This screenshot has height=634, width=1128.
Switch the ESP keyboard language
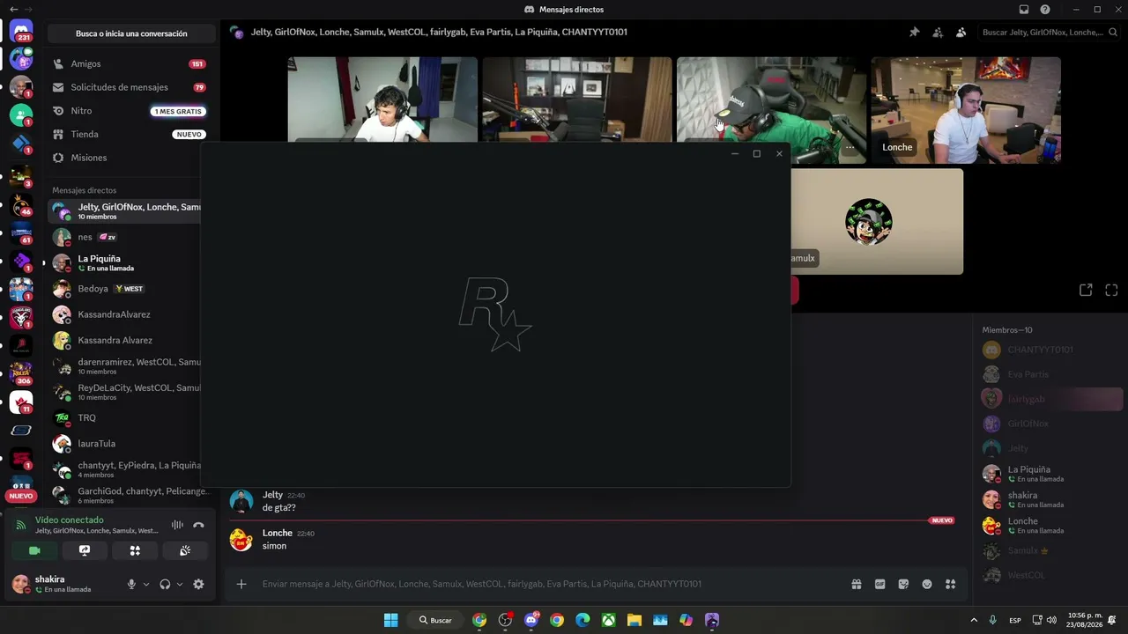(1015, 620)
